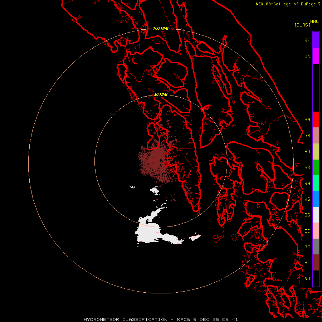This screenshot has width=322, height=322.
Task: Click the HA legend label
Action: coord(307,119)
